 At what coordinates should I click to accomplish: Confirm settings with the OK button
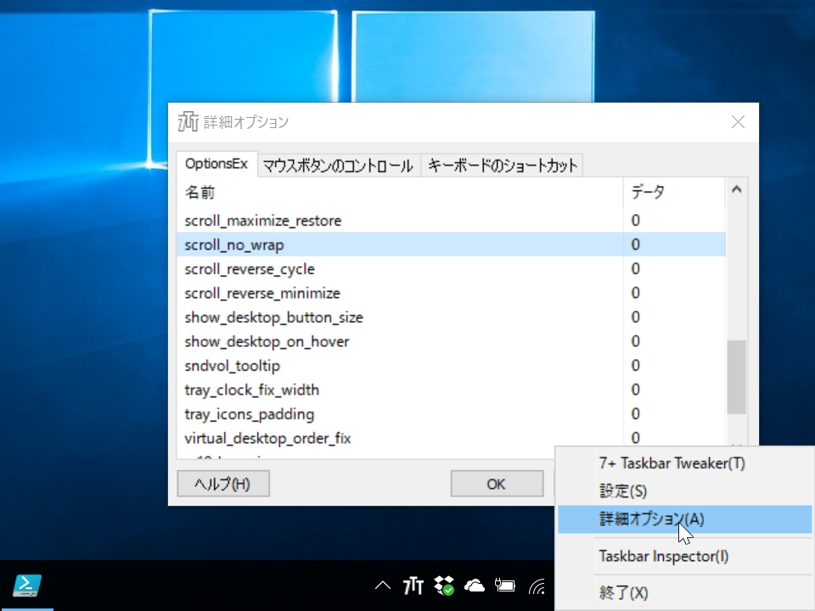click(497, 483)
